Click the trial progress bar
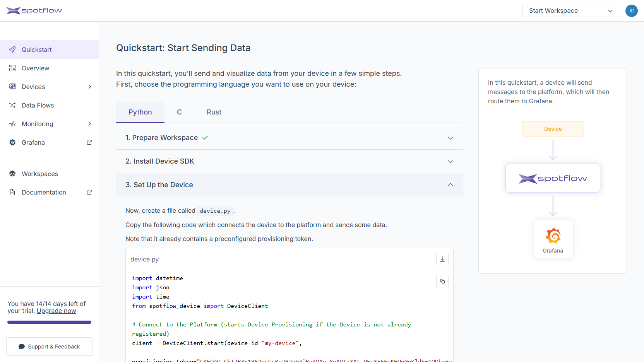The height and width of the screenshot is (362, 644). tap(49, 322)
